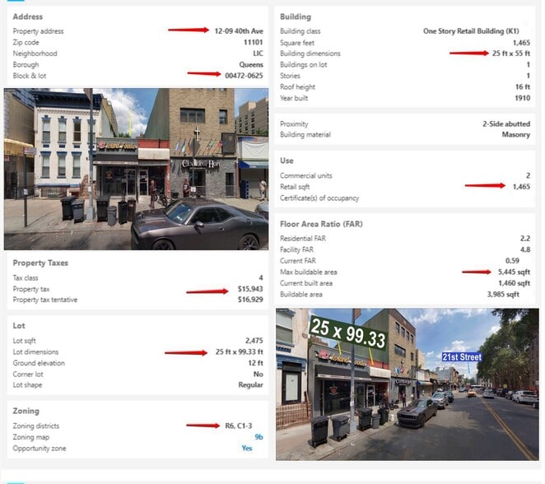The height and width of the screenshot is (484, 545).
Task: Open the storefront photo under Address panel
Action: 136,169
